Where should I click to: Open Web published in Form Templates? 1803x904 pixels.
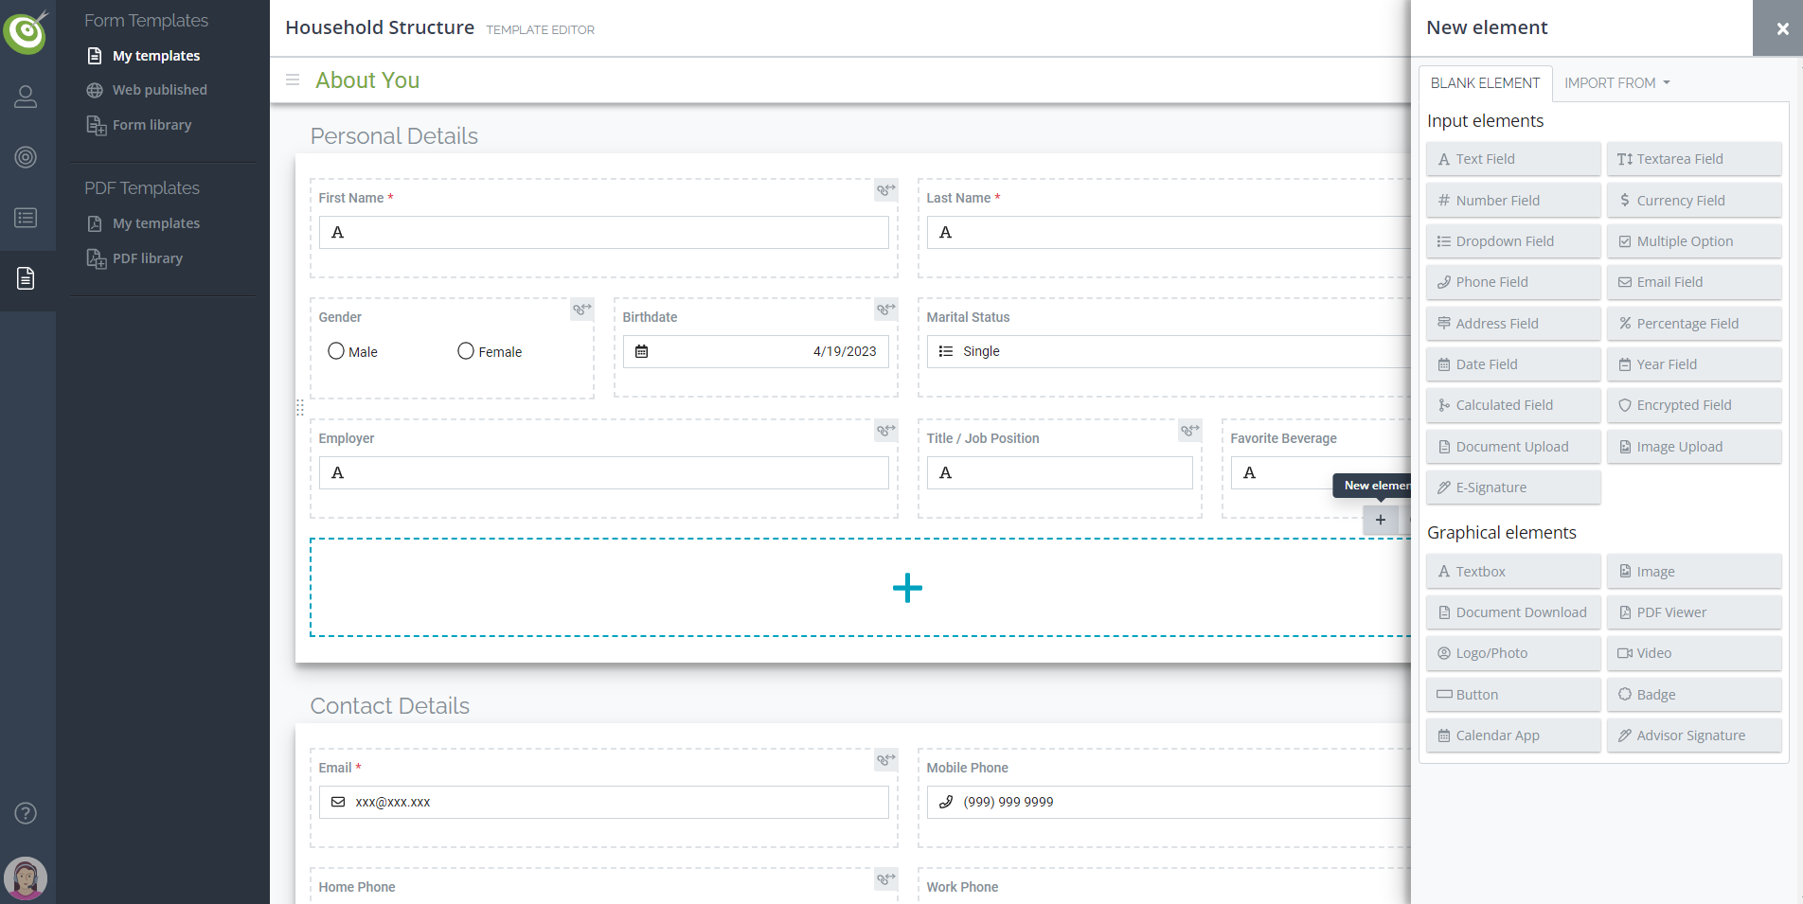pyautogui.click(x=159, y=90)
